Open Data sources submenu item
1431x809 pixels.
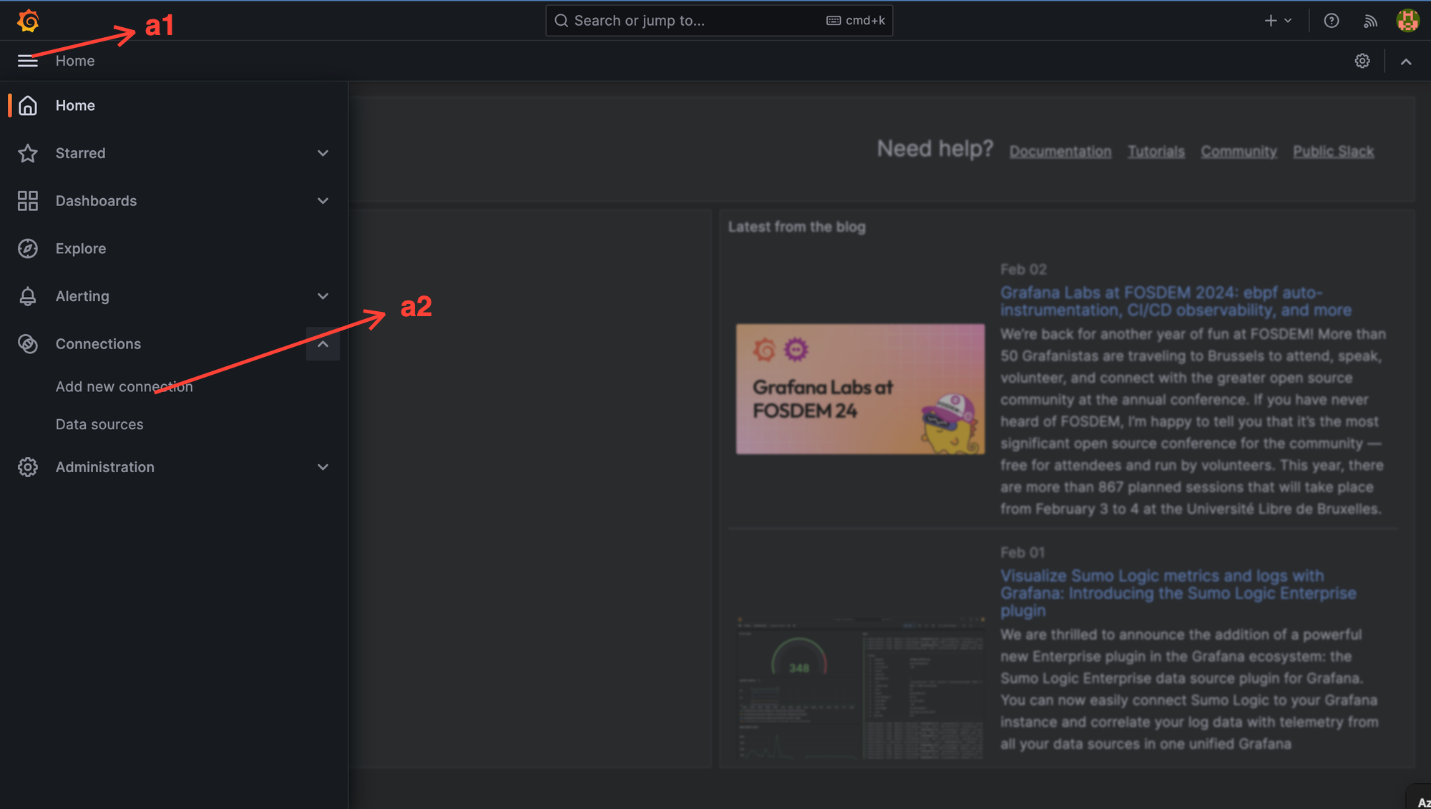(99, 424)
